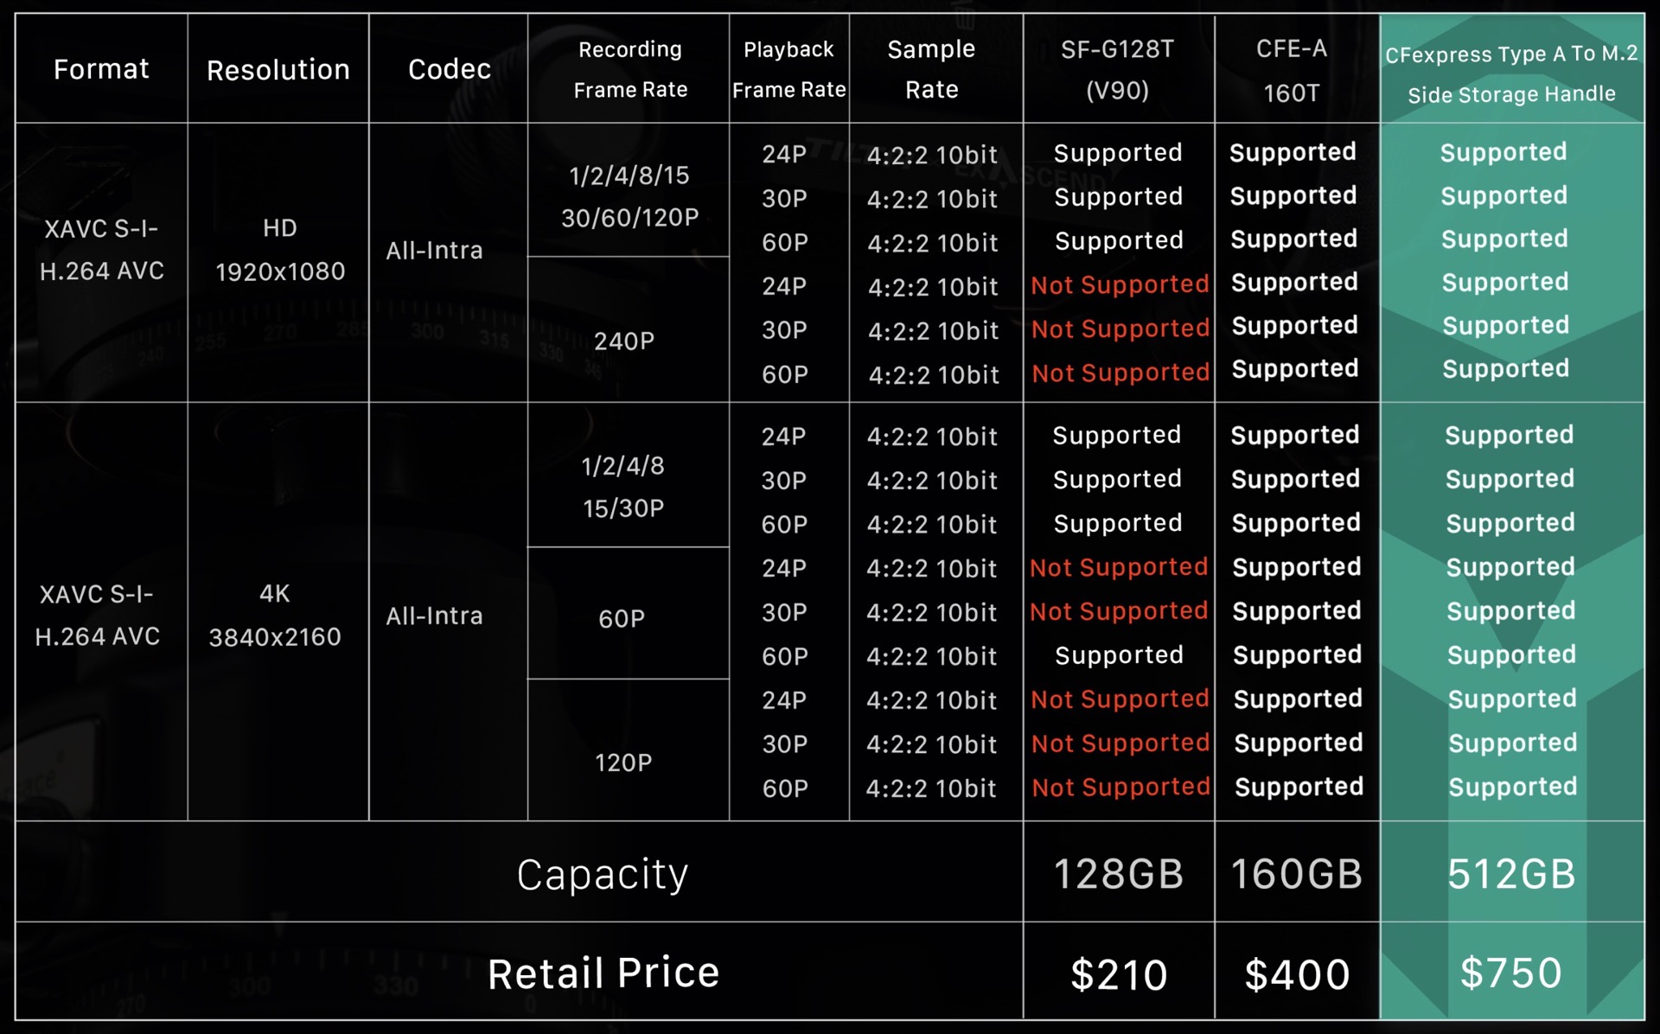Image resolution: width=1660 pixels, height=1034 pixels.
Task: Select the 240P recording frame rate cell
Action: tap(624, 341)
